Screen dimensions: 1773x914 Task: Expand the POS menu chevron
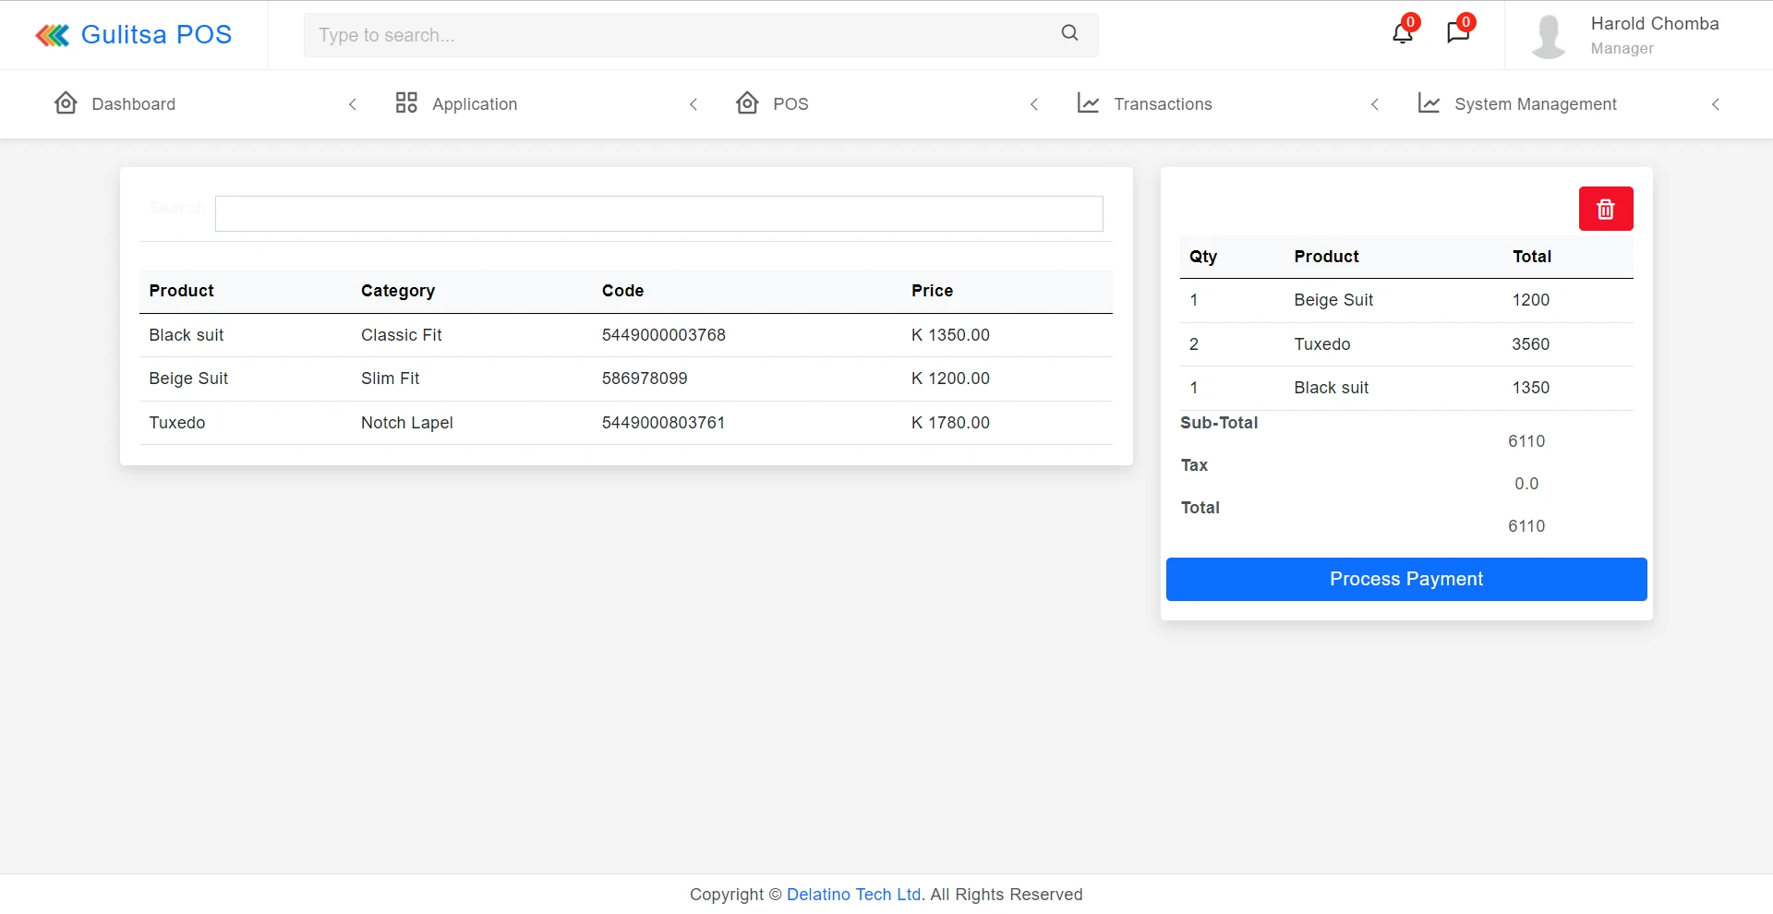click(1034, 104)
